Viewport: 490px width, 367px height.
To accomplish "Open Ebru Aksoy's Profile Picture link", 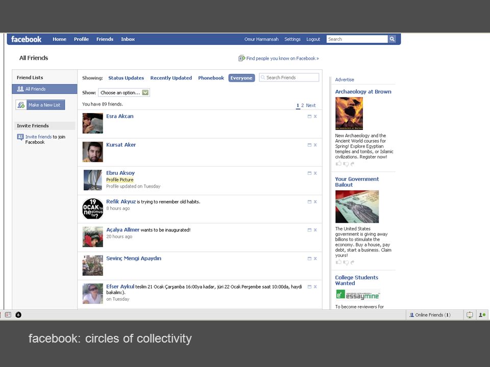I will click(119, 180).
